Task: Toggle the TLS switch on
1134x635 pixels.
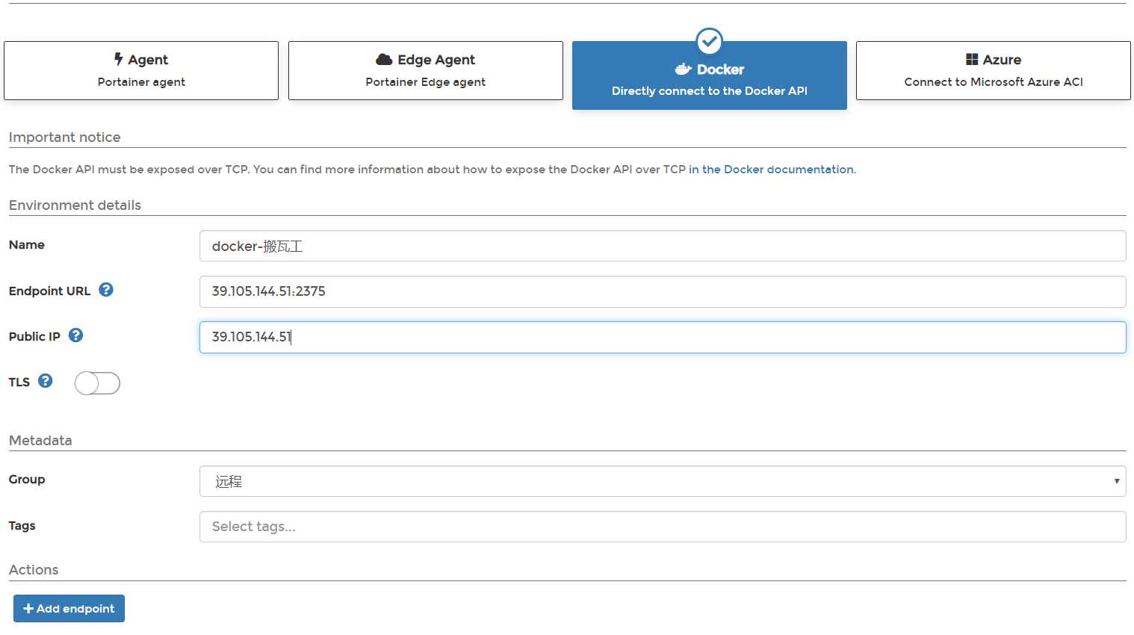Action: [x=97, y=383]
